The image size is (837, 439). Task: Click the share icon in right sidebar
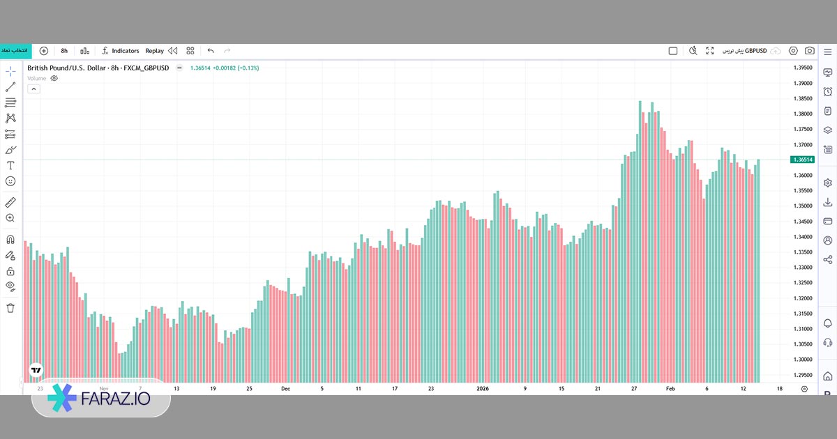[x=828, y=259]
